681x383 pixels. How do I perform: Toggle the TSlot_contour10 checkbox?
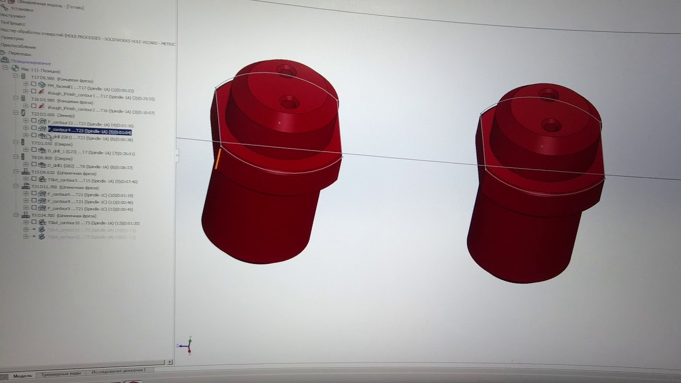point(34,222)
